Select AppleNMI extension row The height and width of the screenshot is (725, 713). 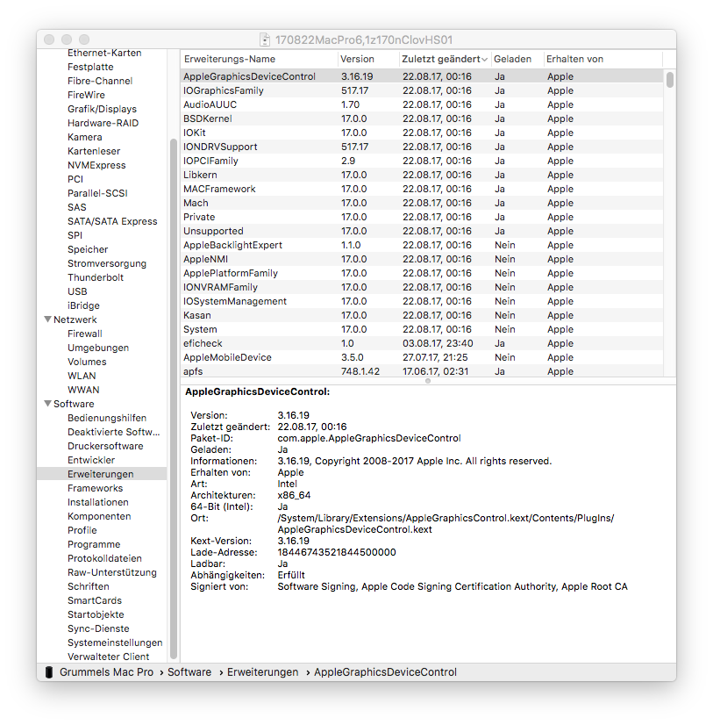(422, 259)
